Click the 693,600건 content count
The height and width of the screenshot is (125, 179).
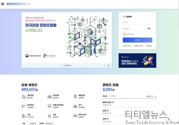point(30,89)
